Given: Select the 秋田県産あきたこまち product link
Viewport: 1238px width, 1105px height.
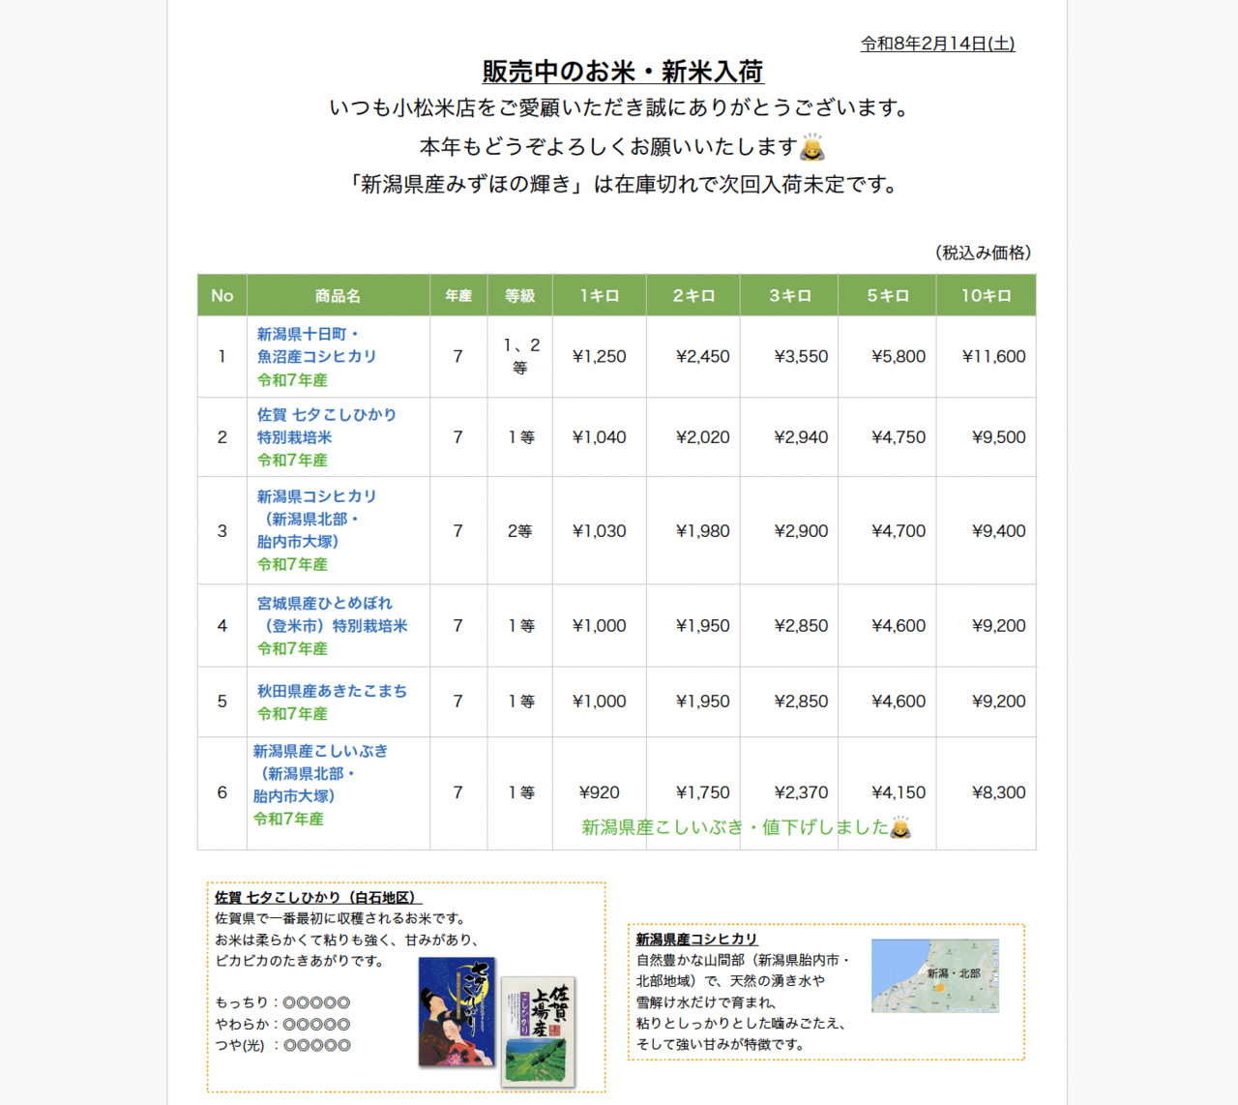Looking at the screenshot, I should click(331, 690).
